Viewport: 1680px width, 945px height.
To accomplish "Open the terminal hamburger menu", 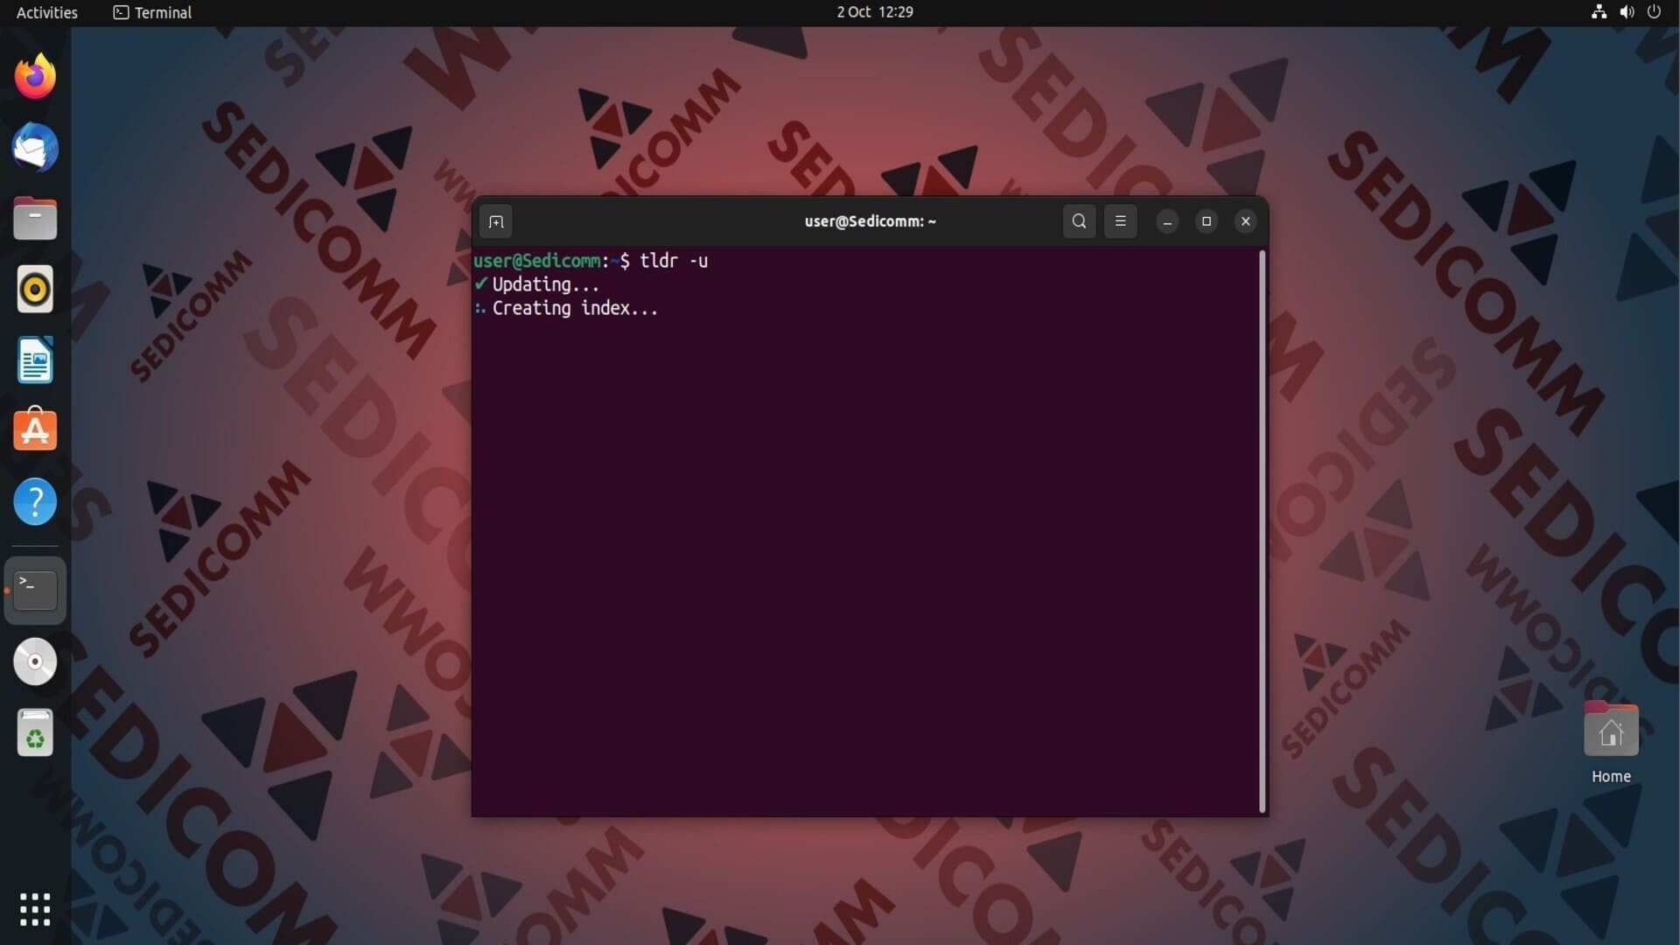I will pyautogui.click(x=1120, y=221).
